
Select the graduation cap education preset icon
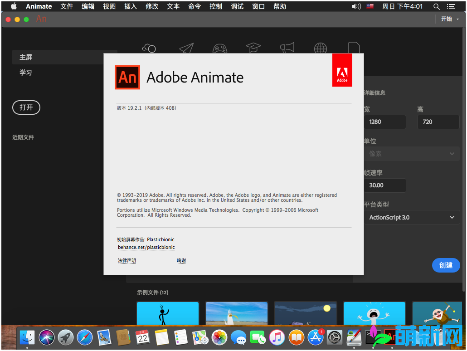pos(253,48)
